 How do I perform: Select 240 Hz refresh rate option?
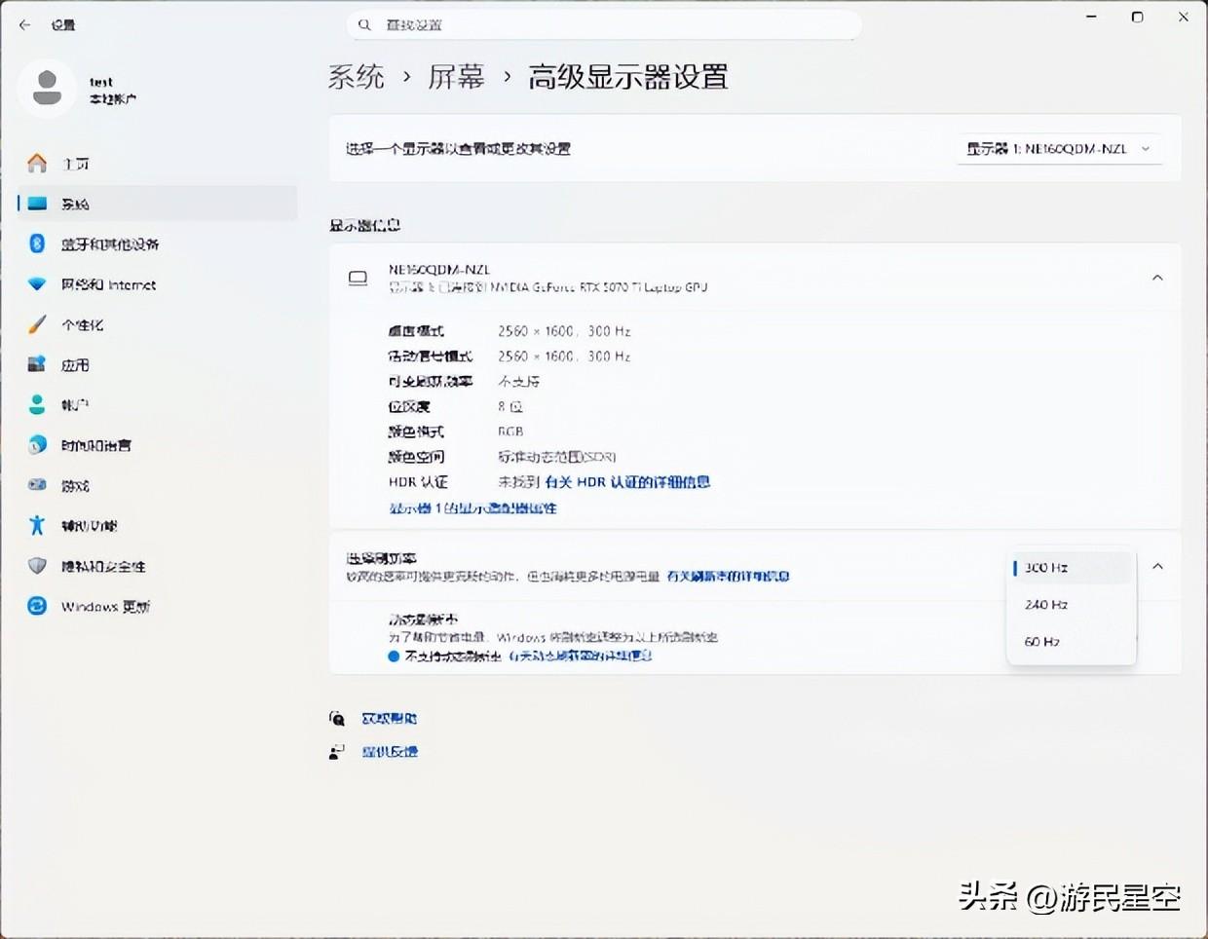coord(1046,605)
